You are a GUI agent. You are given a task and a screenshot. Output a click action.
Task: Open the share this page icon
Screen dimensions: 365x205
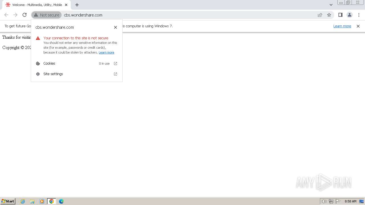320,15
